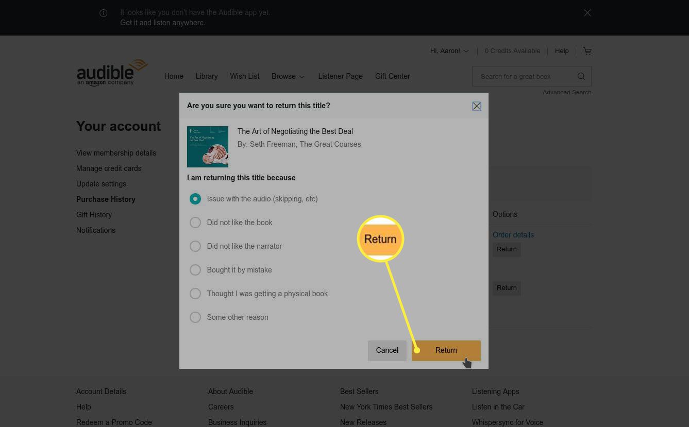
Task: Open 'About Audible' footer link
Action: [x=230, y=391]
